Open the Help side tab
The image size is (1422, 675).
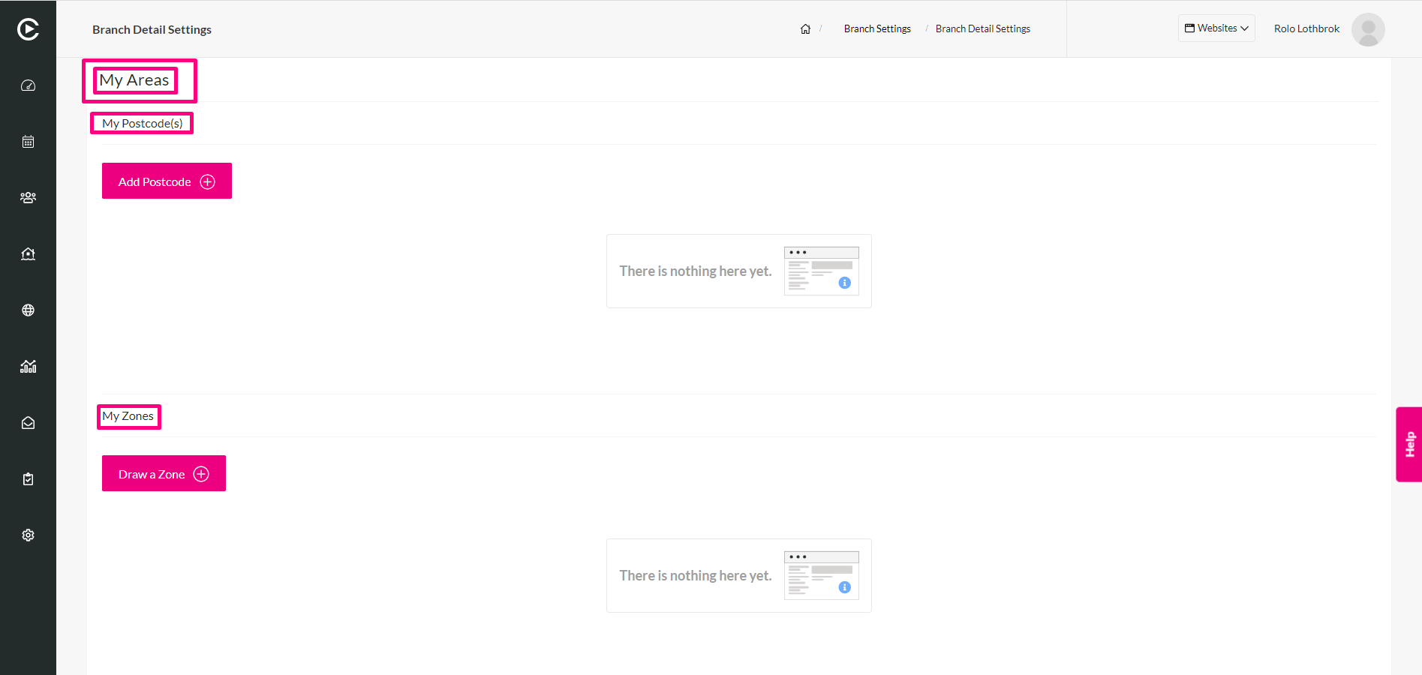pyautogui.click(x=1408, y=444)
